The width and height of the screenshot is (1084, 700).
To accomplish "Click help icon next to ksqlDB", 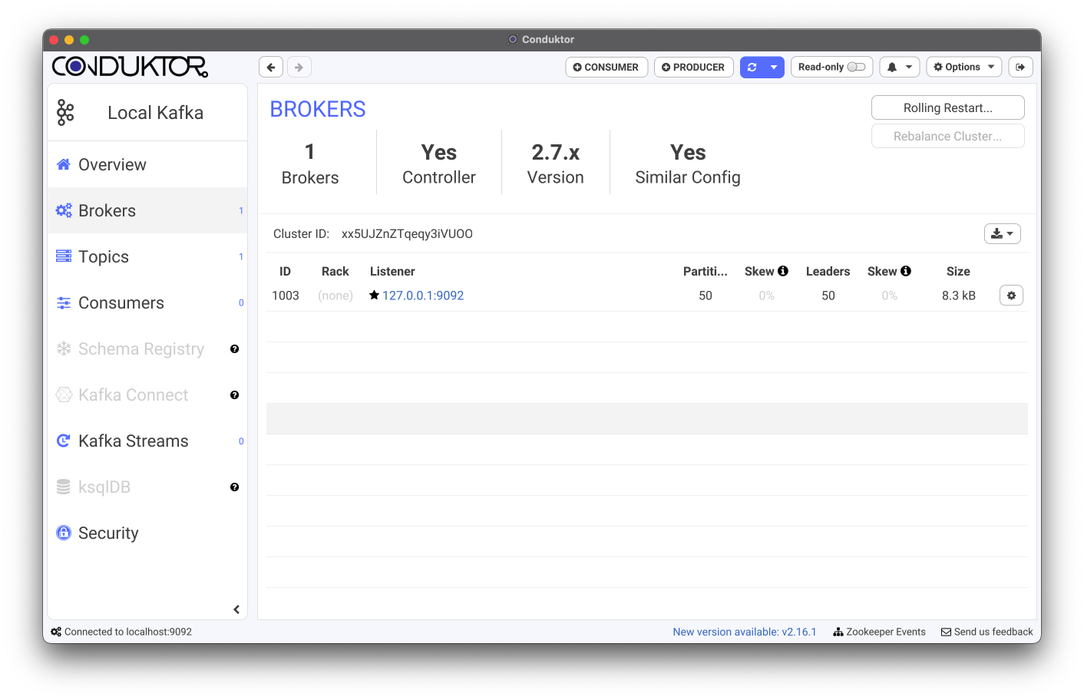I will pyautogui.click(x=235, y=487).
